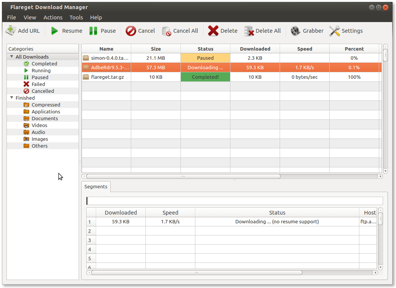Click the Compressed folder icon

(26, 105)
